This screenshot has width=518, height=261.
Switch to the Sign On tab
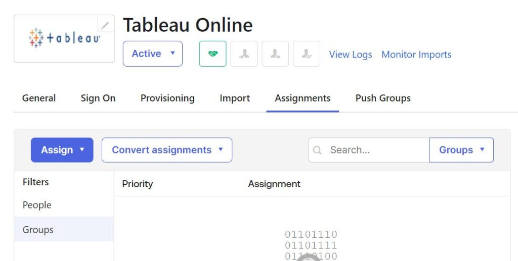[x=98, y=98]
